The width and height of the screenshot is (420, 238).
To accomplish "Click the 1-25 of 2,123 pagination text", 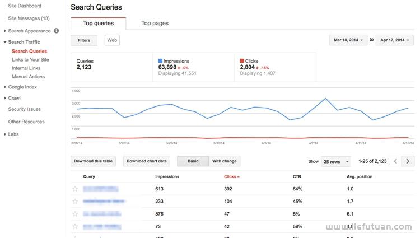I will 372,161.
